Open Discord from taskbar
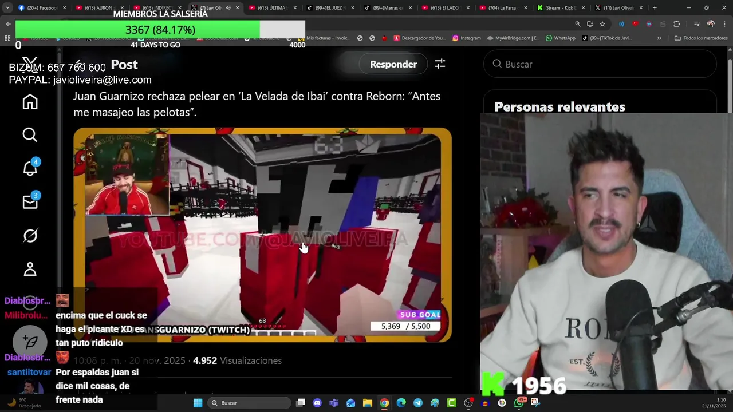The width and height of the screenshot is (733, 412). 317,403
